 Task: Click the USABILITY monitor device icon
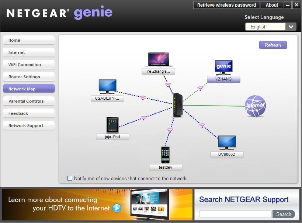[107, 87]
